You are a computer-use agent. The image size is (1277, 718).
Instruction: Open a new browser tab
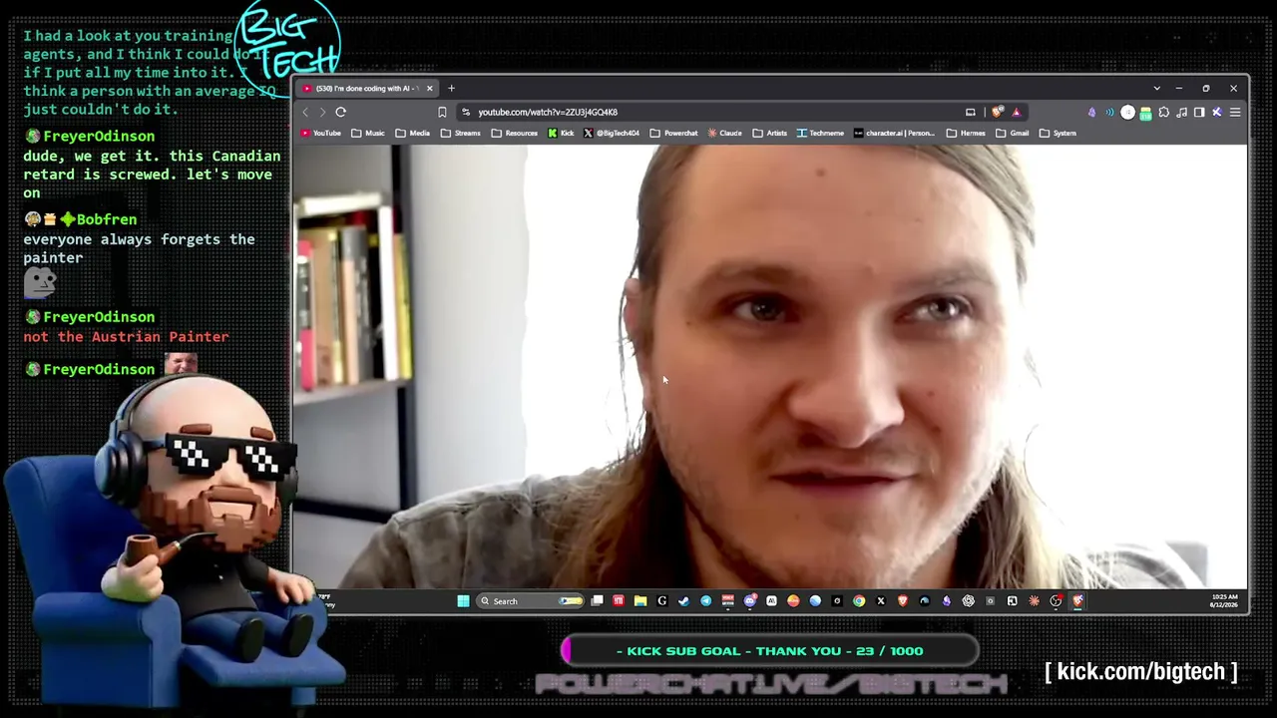coord(451,88)
